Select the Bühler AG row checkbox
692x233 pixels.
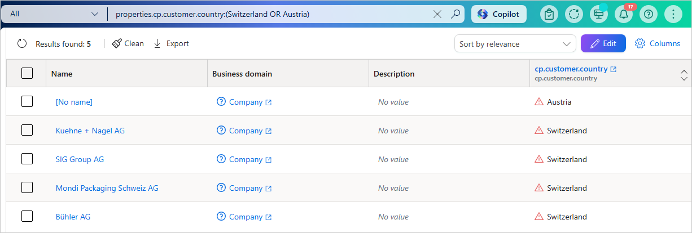point(27,217)
